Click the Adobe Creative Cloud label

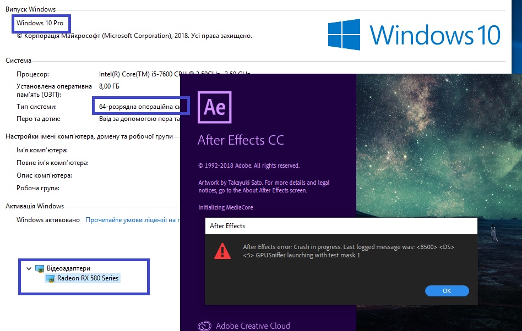click(253, 326)
